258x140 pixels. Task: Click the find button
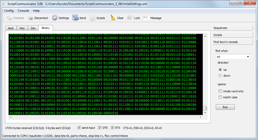[225, 107]
